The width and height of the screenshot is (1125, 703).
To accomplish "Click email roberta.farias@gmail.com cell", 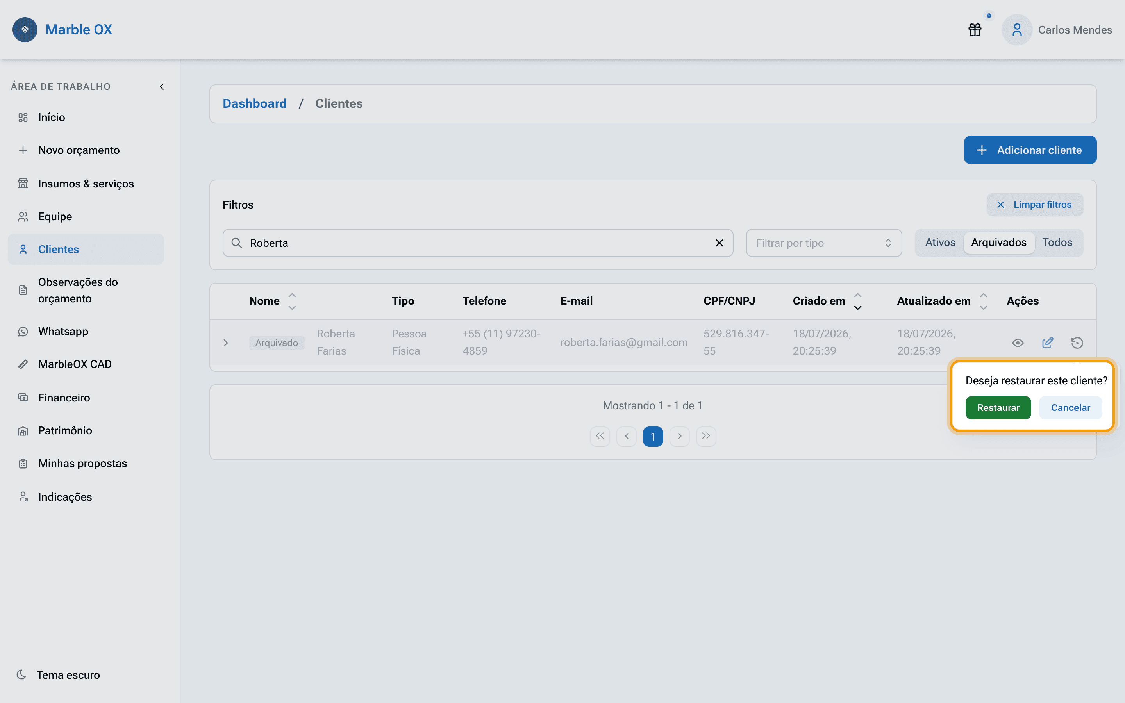I will 624,343.
